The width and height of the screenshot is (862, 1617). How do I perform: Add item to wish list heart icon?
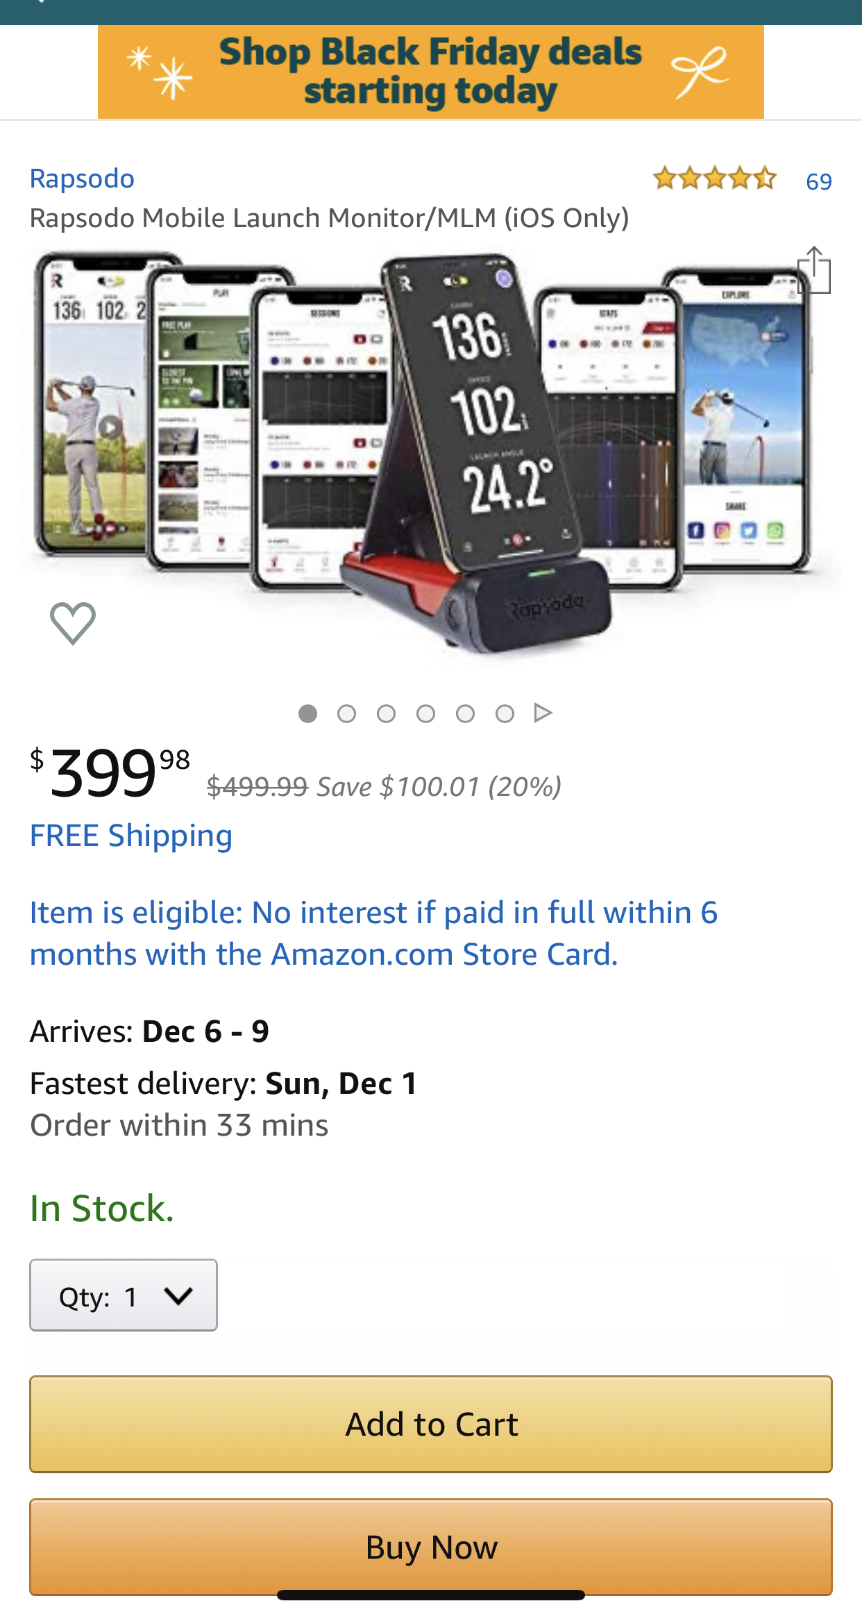pyautogui.click(x=73, y=622)
